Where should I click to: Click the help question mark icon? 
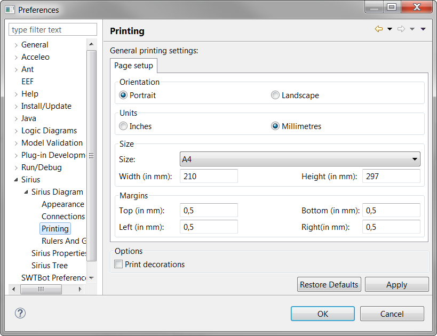tap(20, 314)
